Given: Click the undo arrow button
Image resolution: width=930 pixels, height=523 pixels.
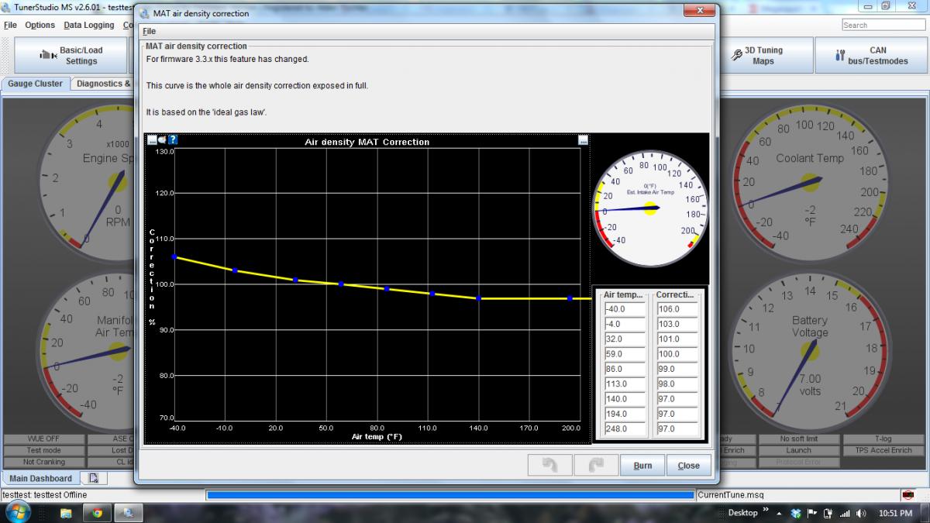Looking at the screenshot, I should tap(549, 465).
